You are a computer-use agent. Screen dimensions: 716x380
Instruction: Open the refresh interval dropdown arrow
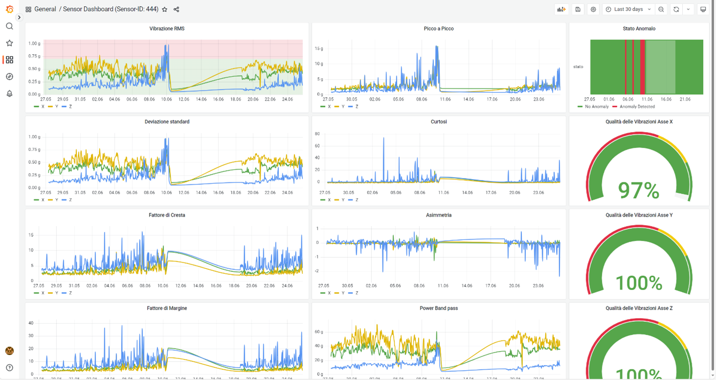click(688, 9)
